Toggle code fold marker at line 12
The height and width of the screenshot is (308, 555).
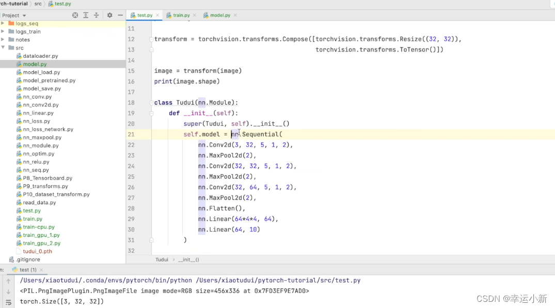pos(152,39)
